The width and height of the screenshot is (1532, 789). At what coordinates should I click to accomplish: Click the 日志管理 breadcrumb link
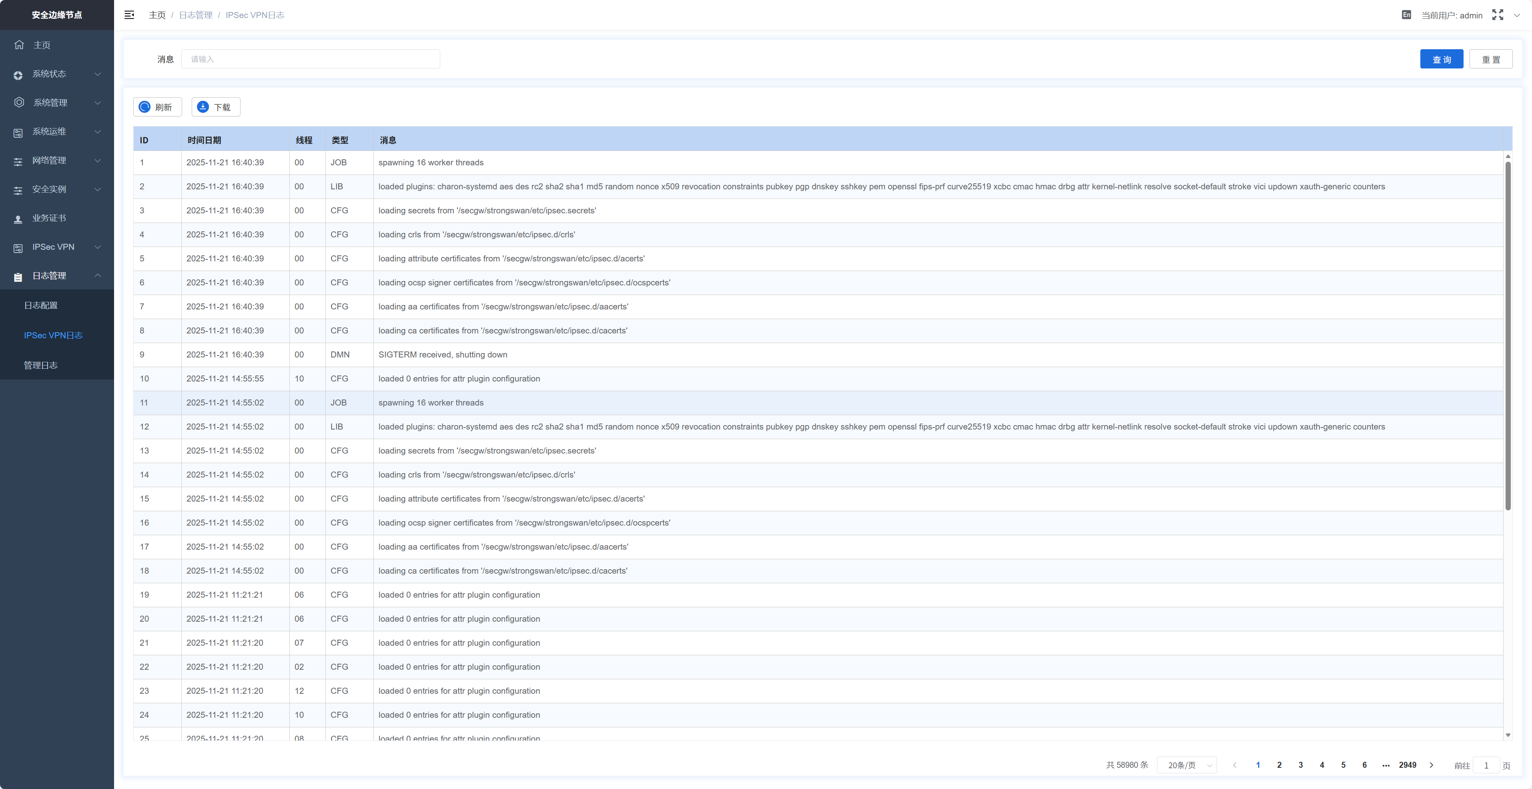pos(196,15)
